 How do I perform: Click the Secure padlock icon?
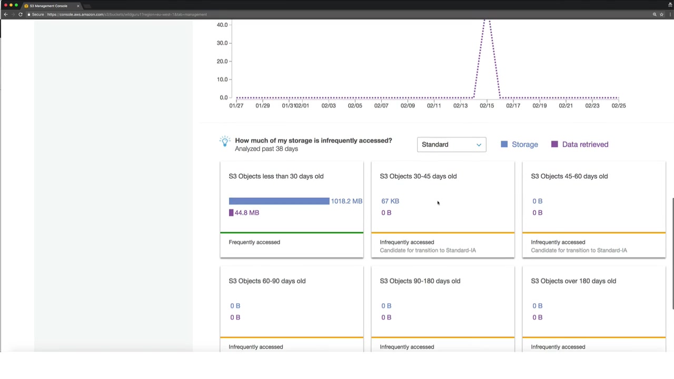click(x=29, y=14)
